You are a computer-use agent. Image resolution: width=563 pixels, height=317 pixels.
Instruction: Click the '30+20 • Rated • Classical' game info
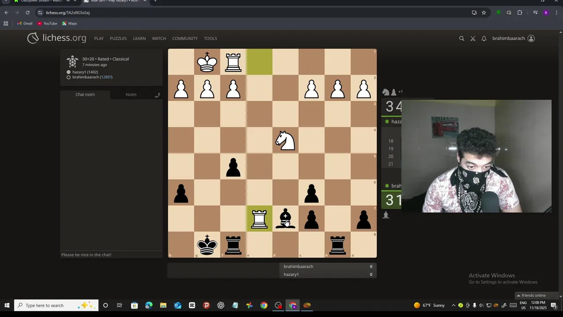point(106,59)
